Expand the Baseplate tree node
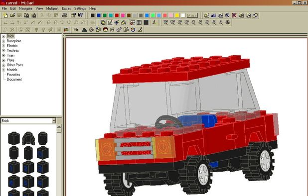 [3, 41]
